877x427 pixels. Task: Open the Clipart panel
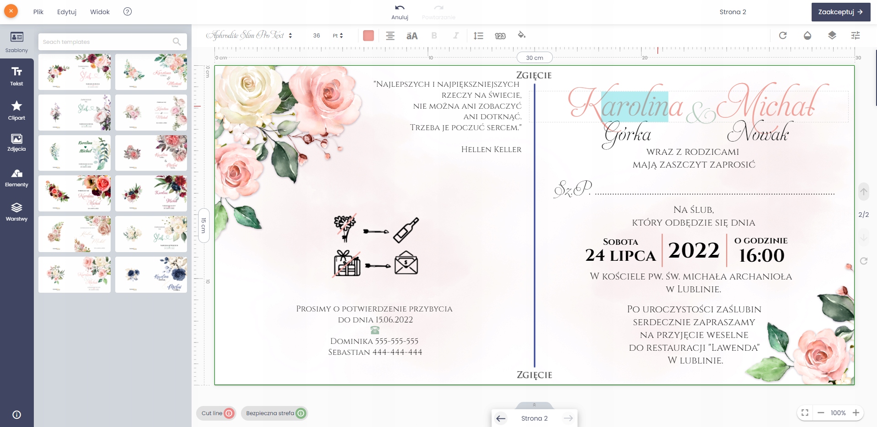click(x=16, y=111)
